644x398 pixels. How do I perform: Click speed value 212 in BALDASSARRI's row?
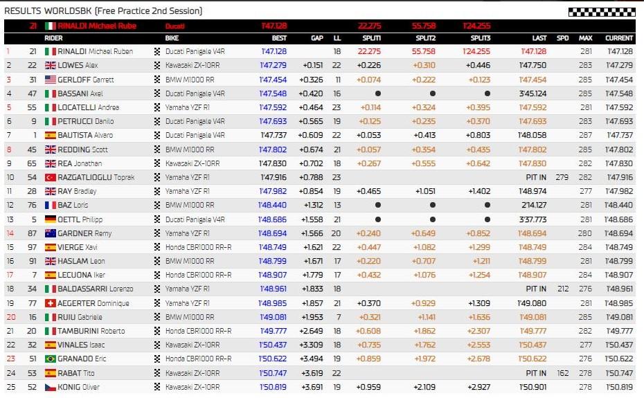[563, 289]
